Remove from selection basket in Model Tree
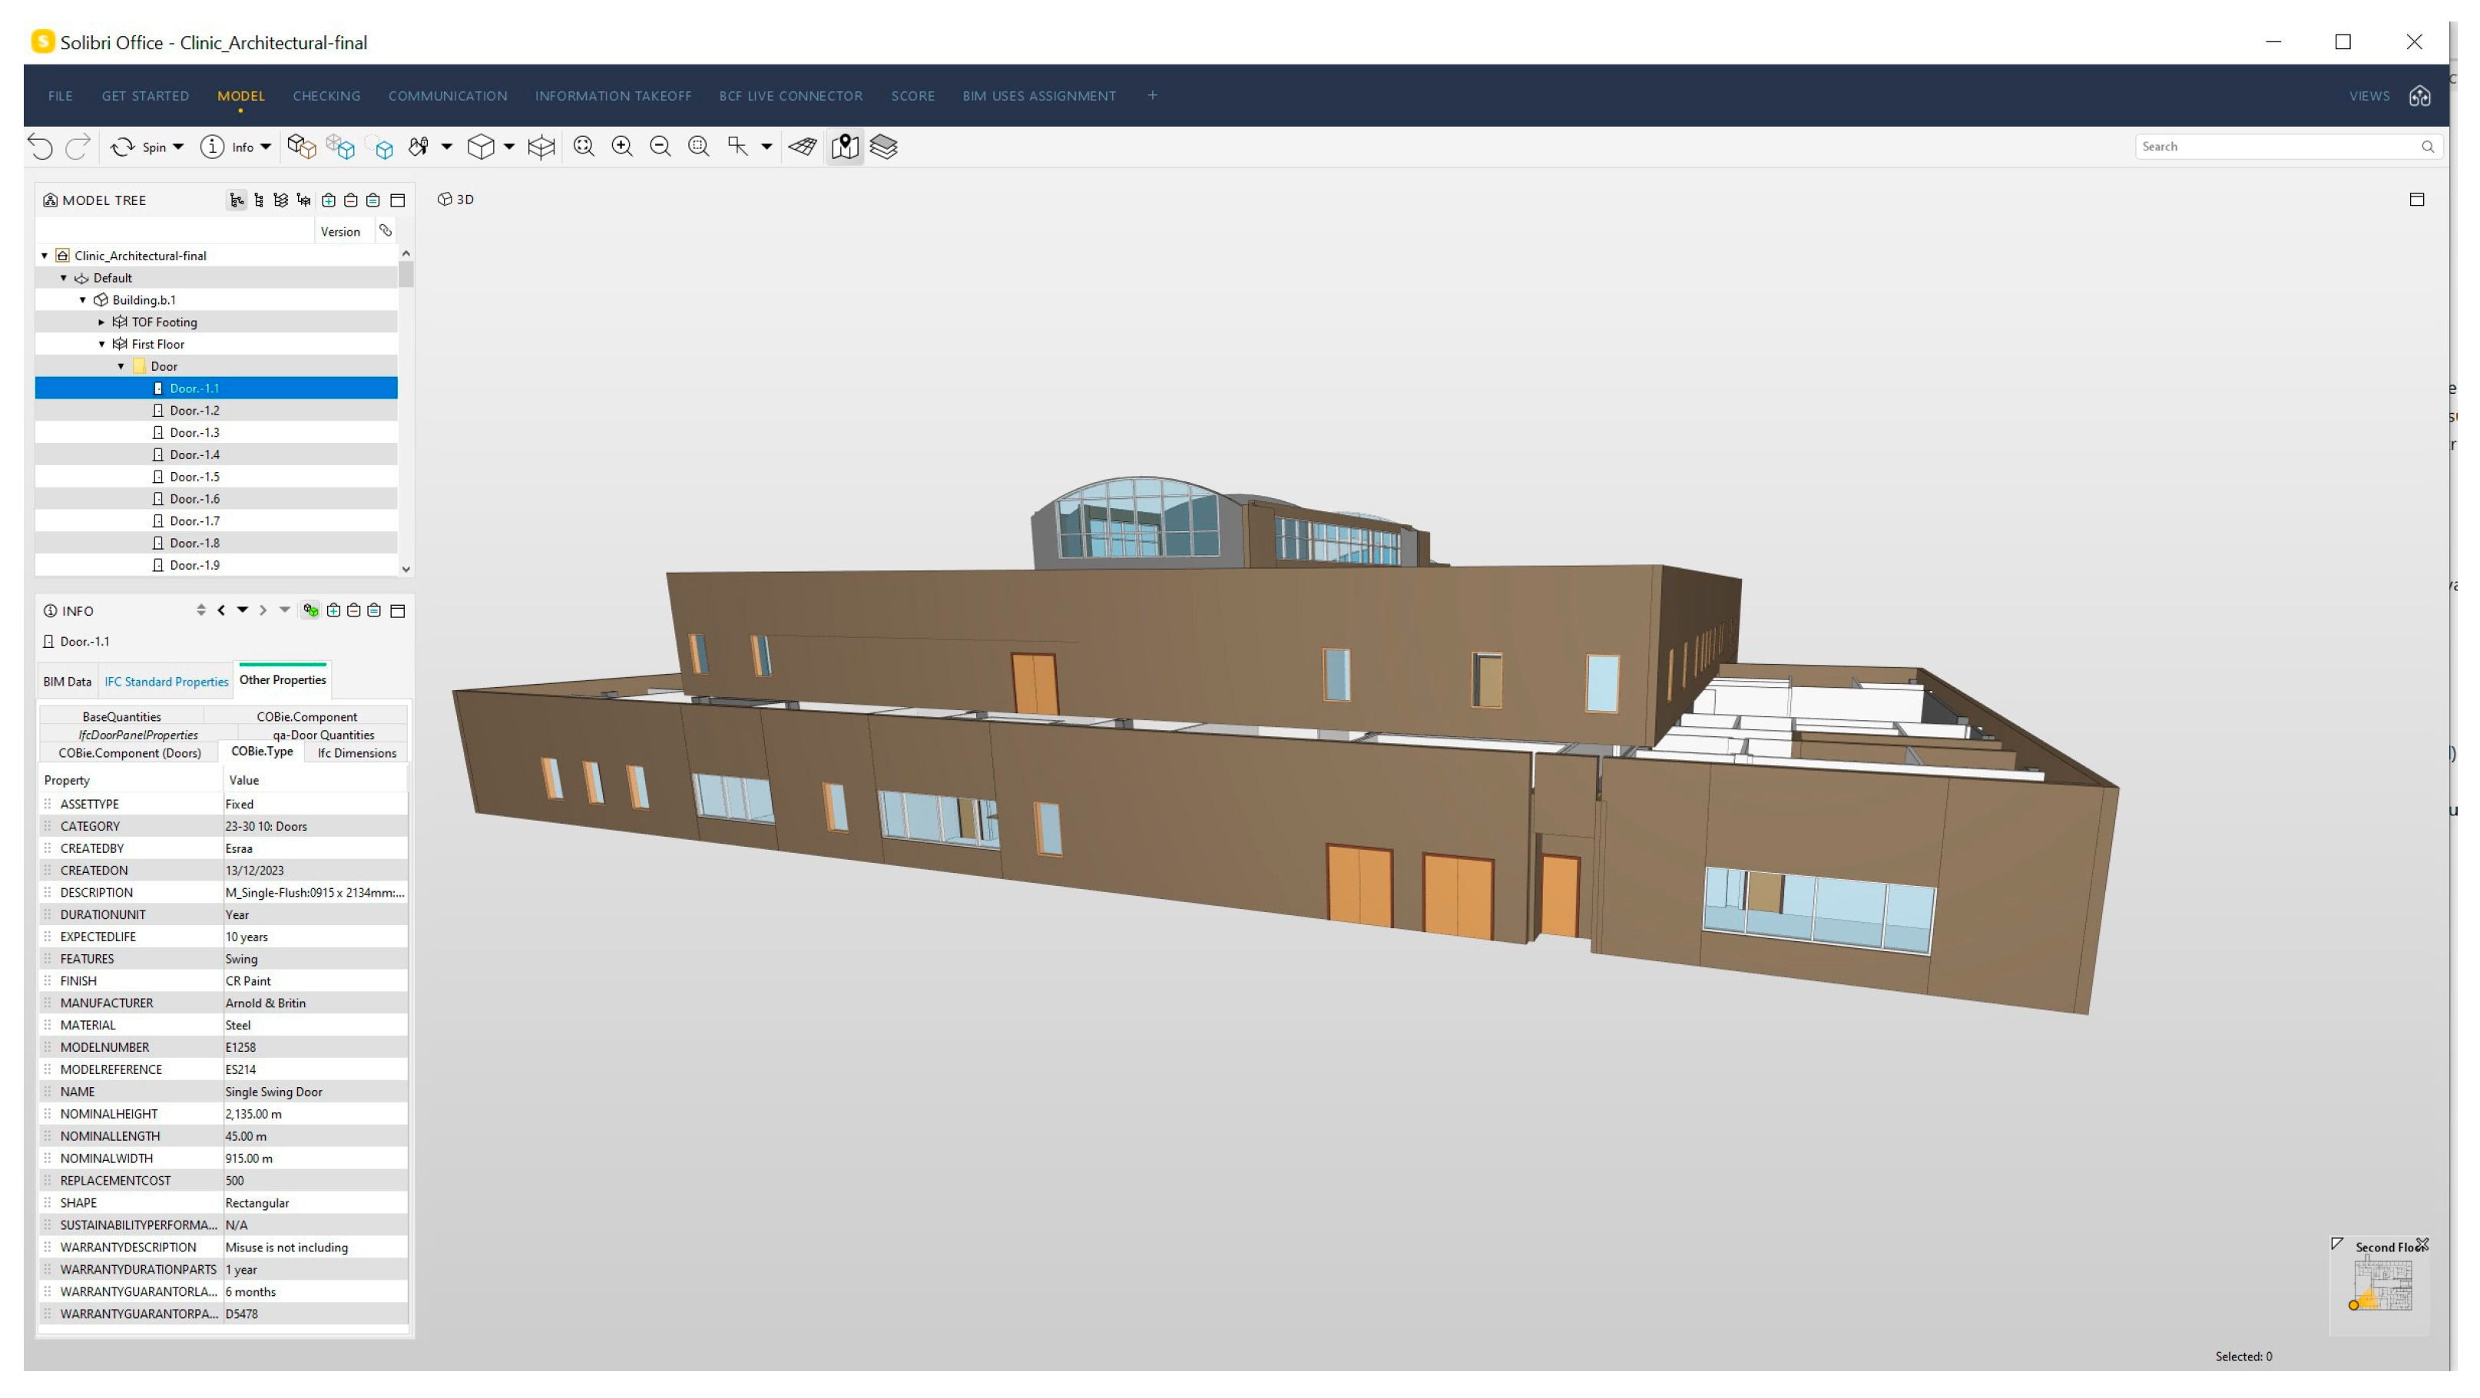 [352, 201]
